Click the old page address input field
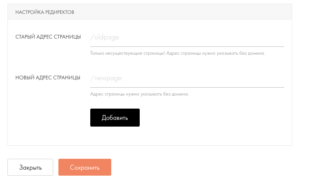This screenshot has width=309, height=179. pos(187,37)
